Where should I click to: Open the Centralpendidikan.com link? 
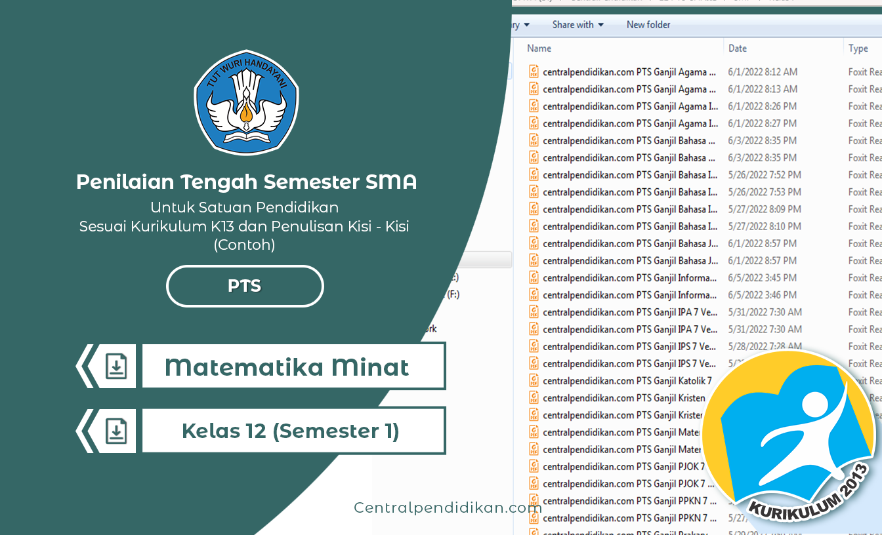[448, 507]
